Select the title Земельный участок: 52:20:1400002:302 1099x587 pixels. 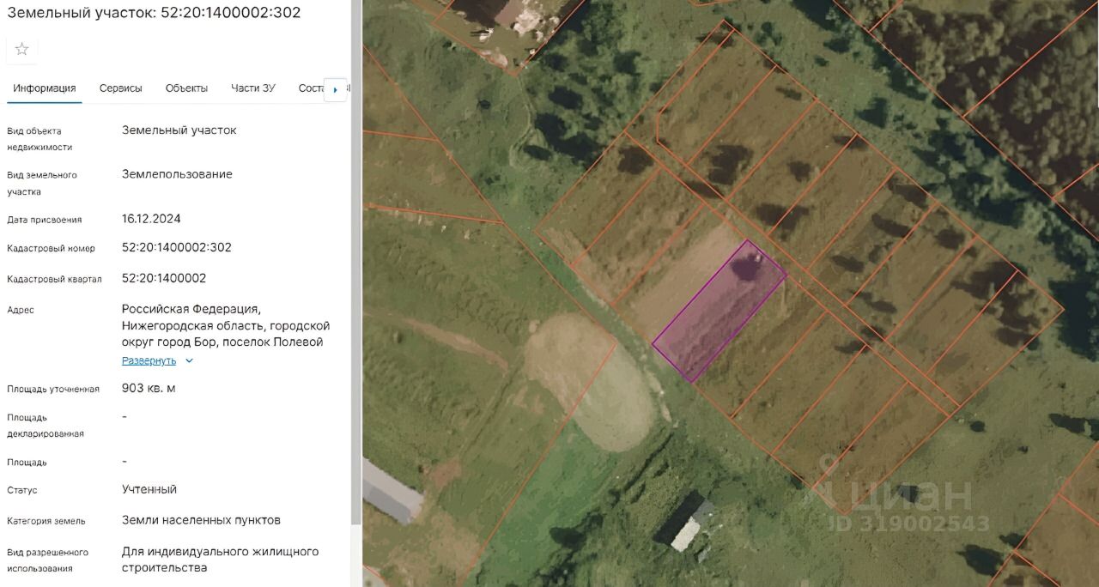(154, 13)
